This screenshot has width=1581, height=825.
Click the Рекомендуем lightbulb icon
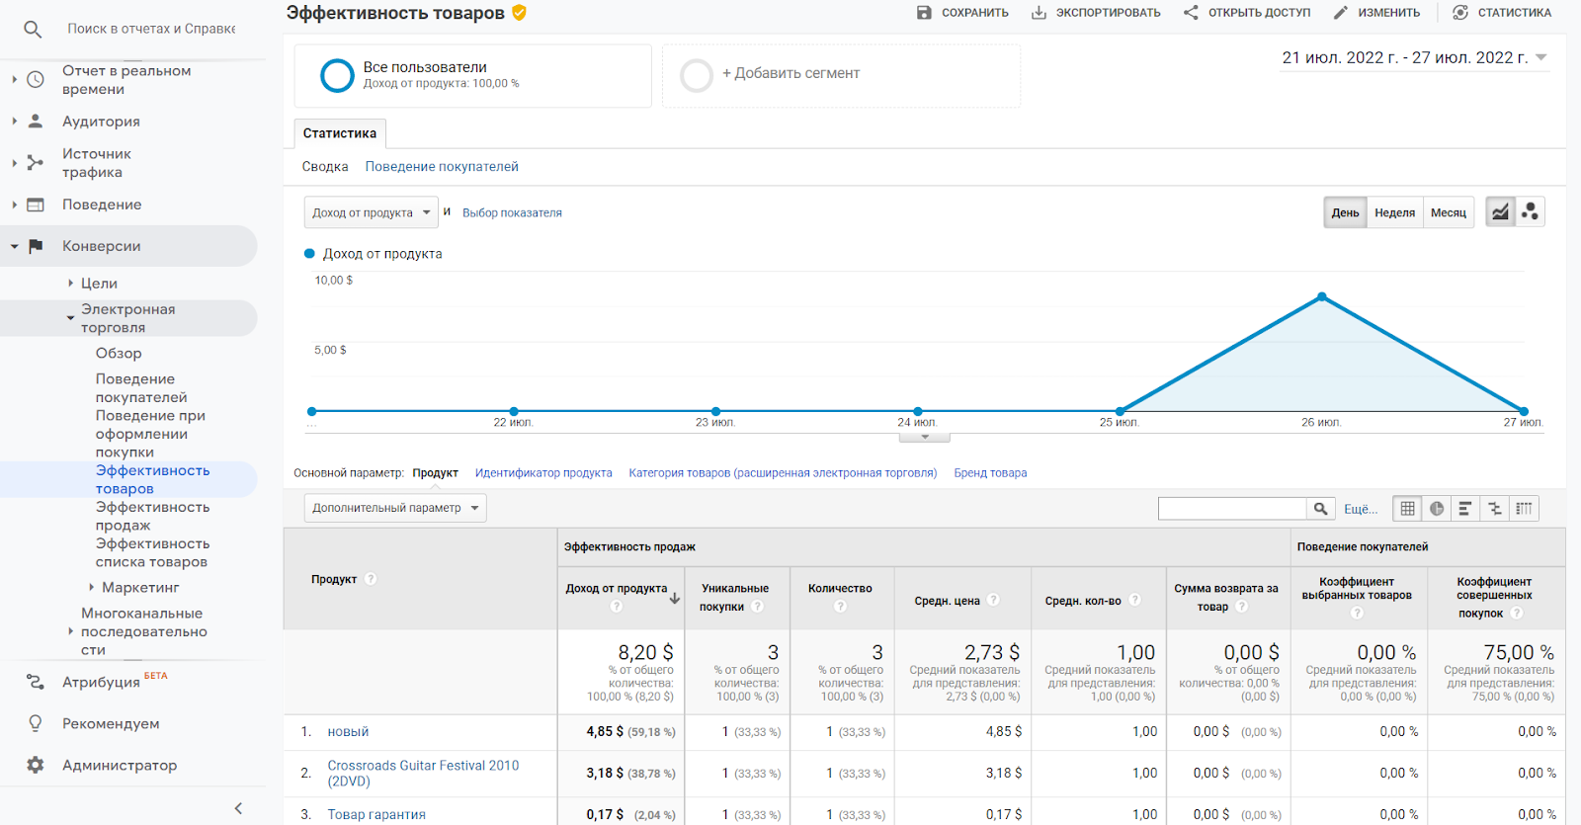36,723
